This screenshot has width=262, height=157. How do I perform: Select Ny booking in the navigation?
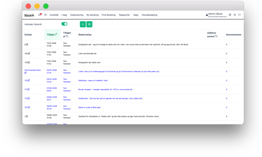point(92,15)
